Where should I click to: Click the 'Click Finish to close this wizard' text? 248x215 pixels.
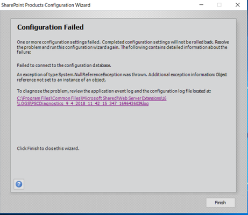48,148
